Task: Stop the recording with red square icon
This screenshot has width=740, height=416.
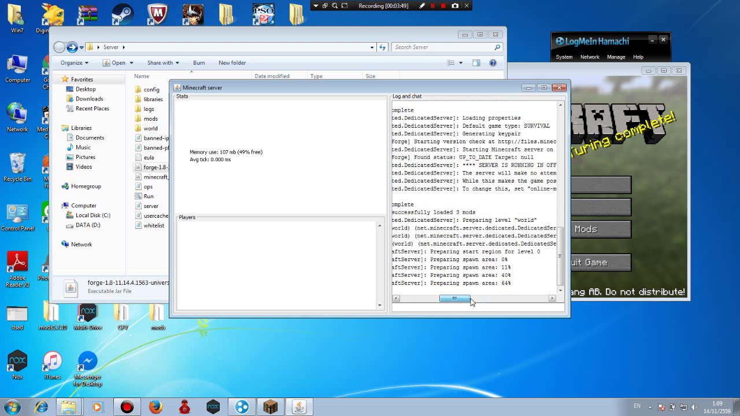Action: [443, 6]
